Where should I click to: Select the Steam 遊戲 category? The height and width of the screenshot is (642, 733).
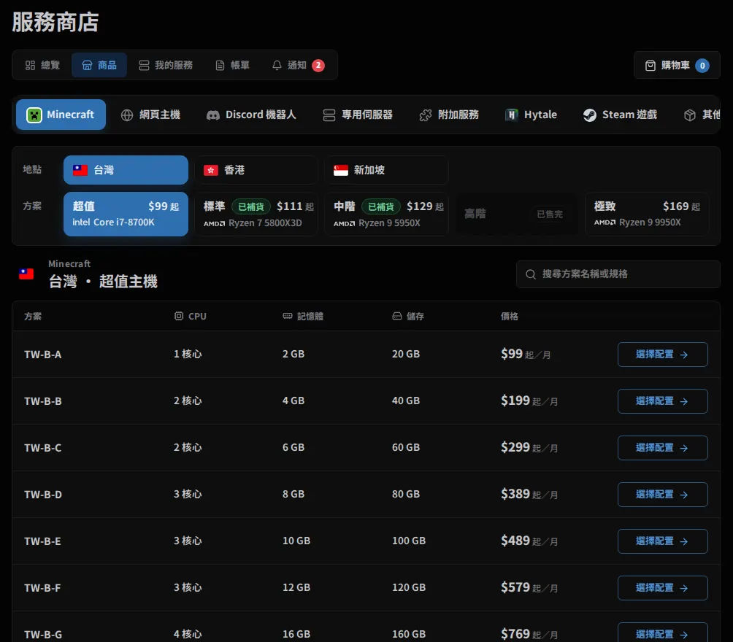[620, 115]
